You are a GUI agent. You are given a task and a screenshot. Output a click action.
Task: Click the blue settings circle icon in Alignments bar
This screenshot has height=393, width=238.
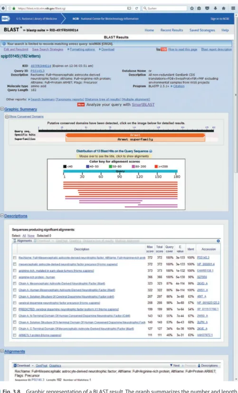click(x=218, y=241)
